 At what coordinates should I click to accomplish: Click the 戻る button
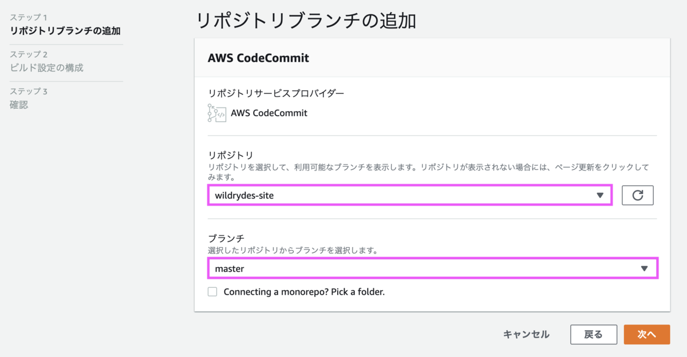pyautogui.click(x=593, y=335)
